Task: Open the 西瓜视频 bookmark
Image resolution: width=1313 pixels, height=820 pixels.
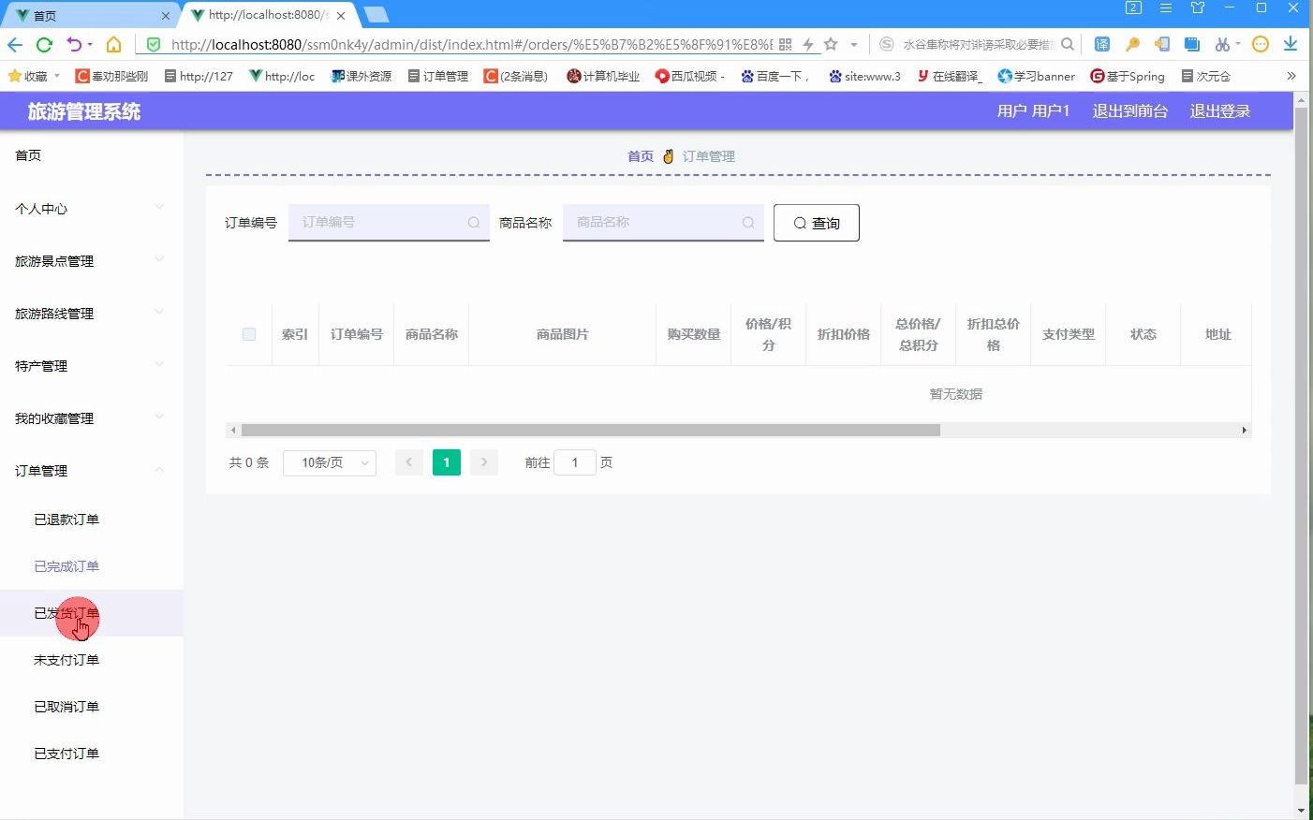Action: [689, 76]
